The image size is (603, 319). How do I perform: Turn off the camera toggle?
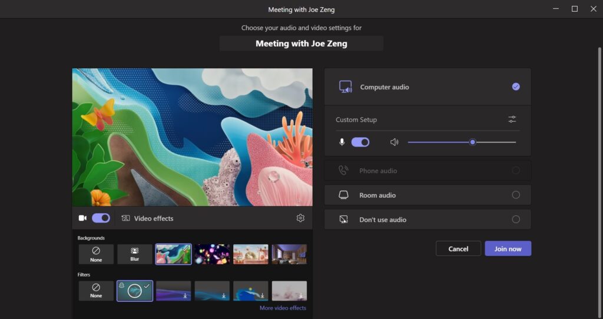[101, 218]
